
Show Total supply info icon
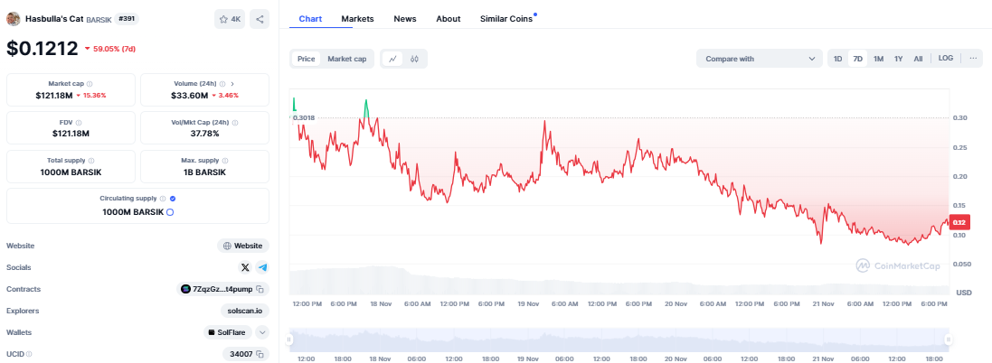tap(91, 161)
